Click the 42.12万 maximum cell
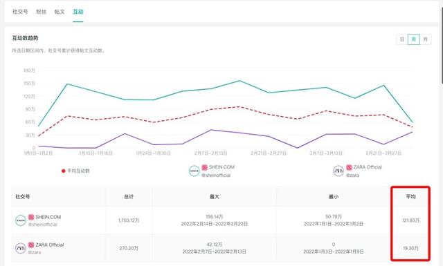 pyautogui.click(x=214, y=245)
